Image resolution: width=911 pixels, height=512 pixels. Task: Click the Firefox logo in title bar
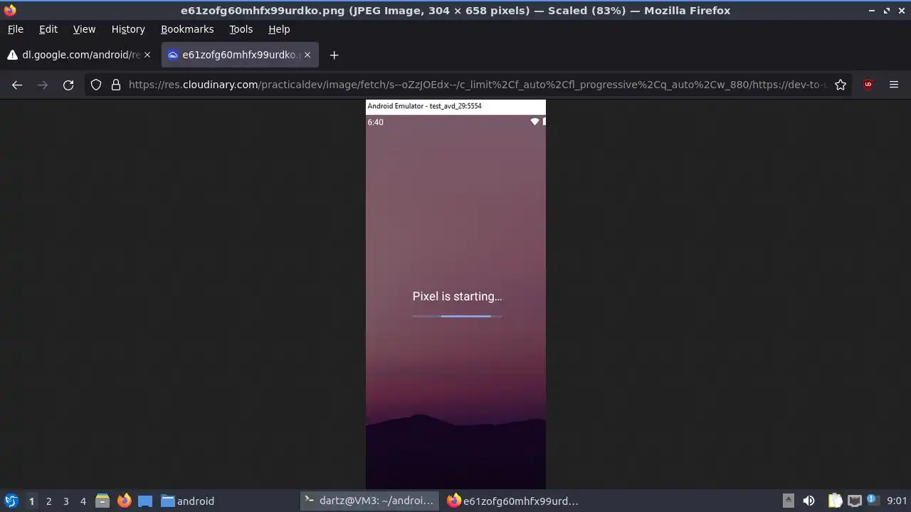10,10
